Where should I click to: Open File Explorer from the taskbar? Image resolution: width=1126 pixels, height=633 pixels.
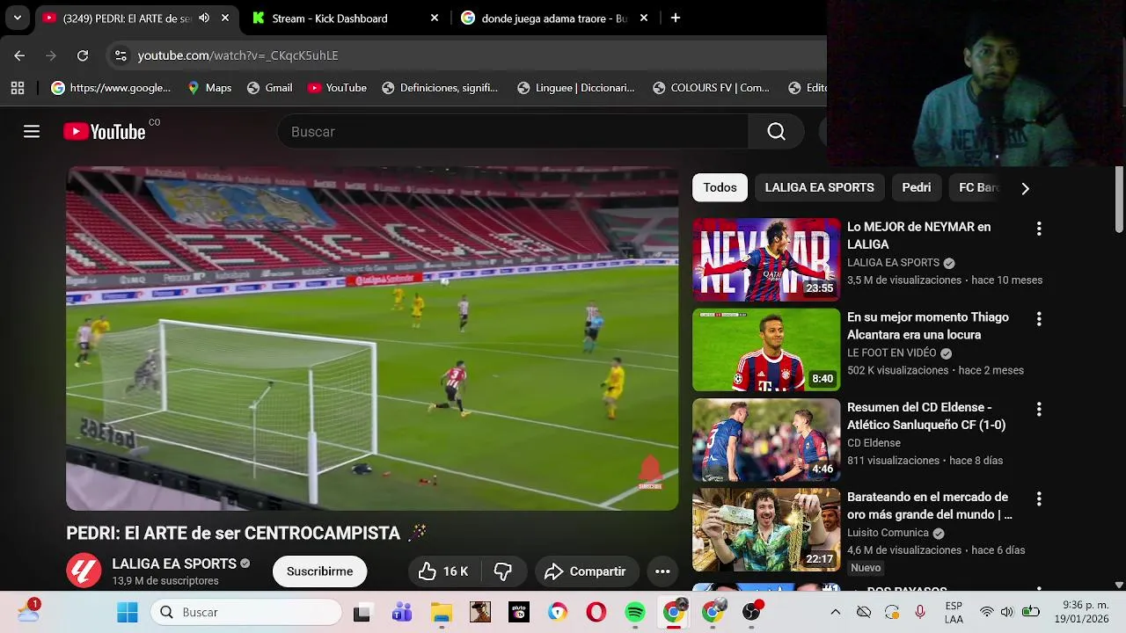pos(441,613)
